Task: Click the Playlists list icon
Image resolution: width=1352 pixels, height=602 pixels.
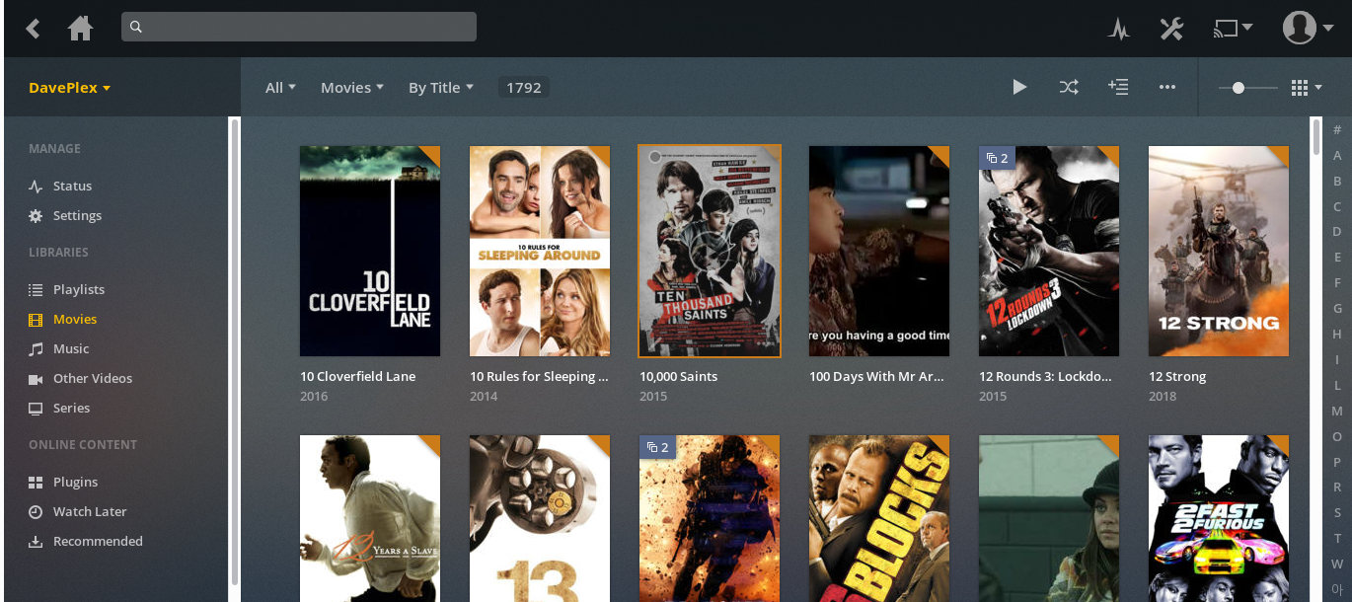Action: tap(36, 289)
